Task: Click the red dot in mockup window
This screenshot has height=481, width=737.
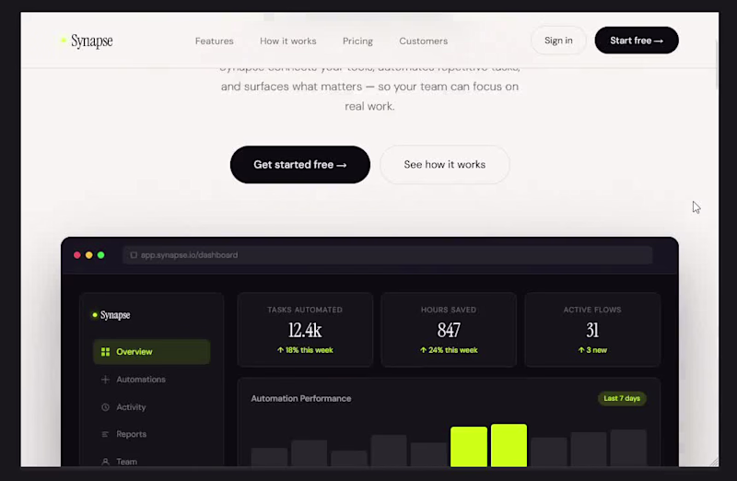Action: pyautogui.click(x=77, y=255)
